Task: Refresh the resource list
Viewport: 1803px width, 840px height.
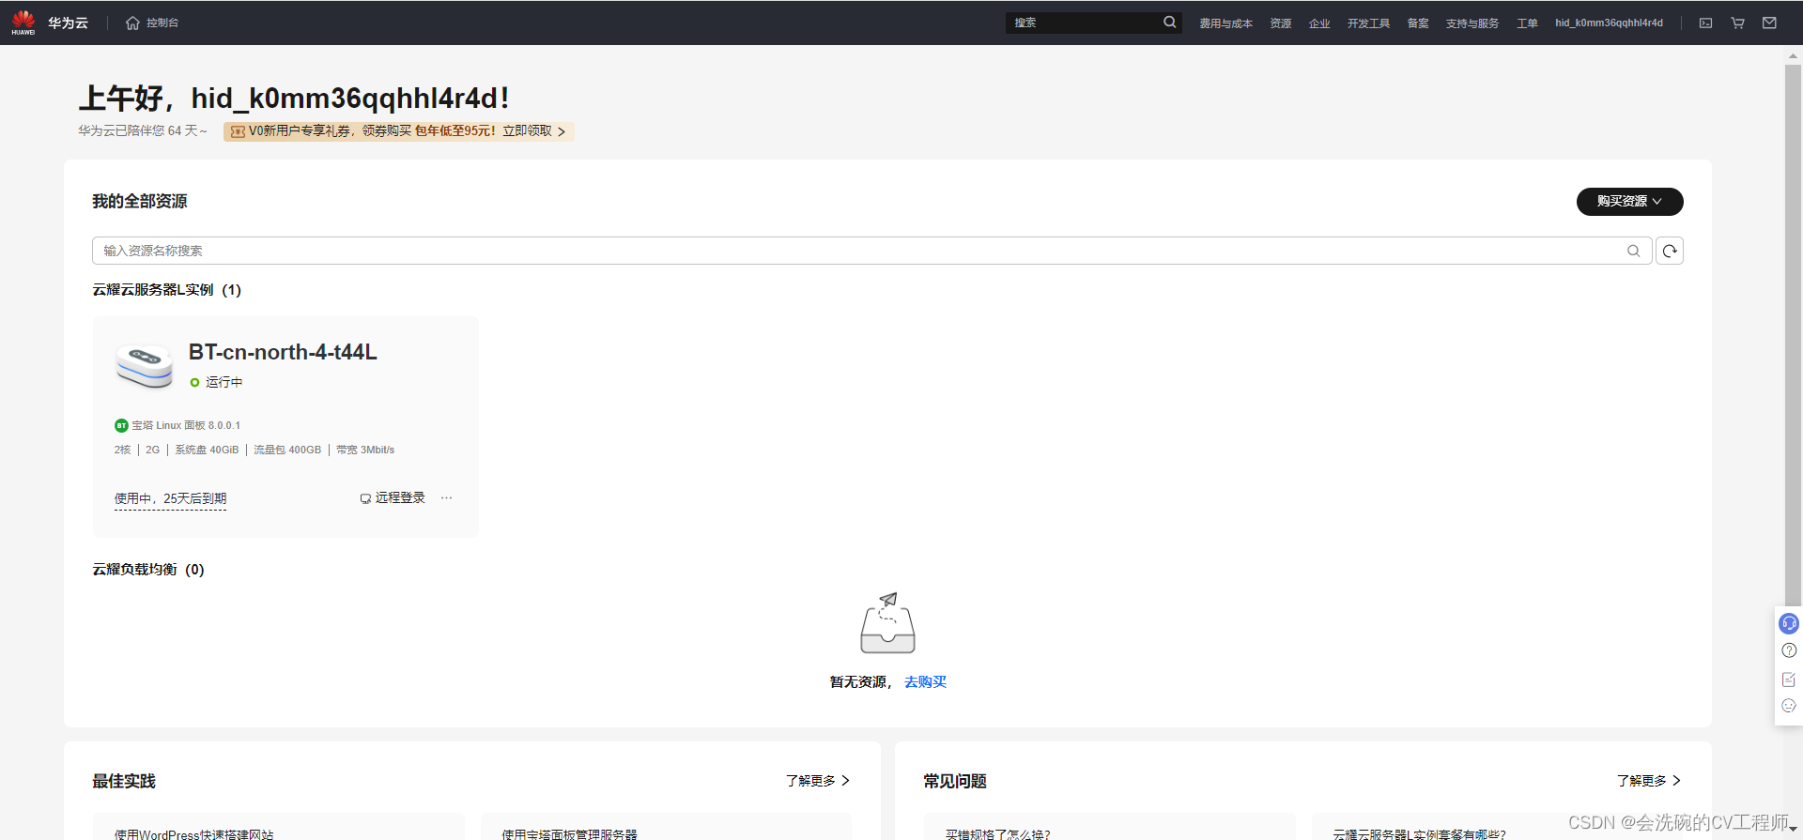Action: (x=1669, y=251)
